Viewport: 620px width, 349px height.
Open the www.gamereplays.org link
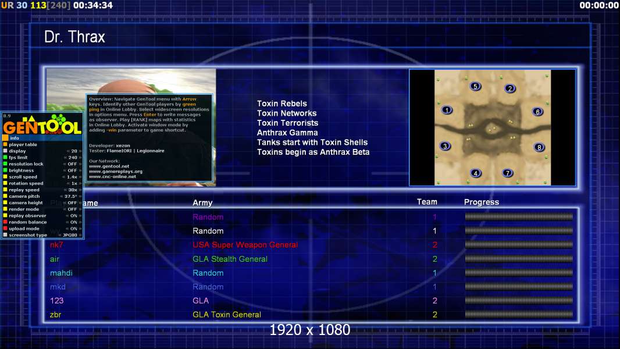click(116, 171)
